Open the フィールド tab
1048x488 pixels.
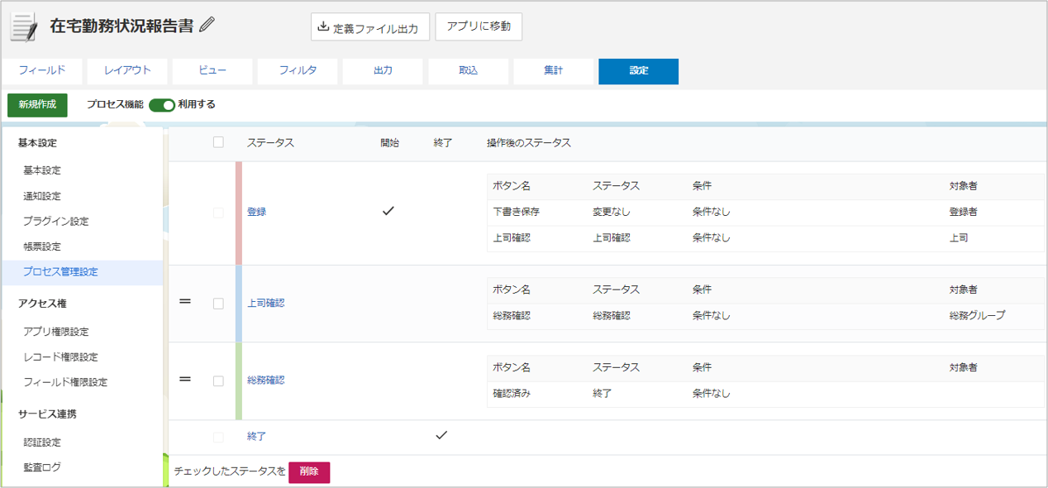coord(42,71)
